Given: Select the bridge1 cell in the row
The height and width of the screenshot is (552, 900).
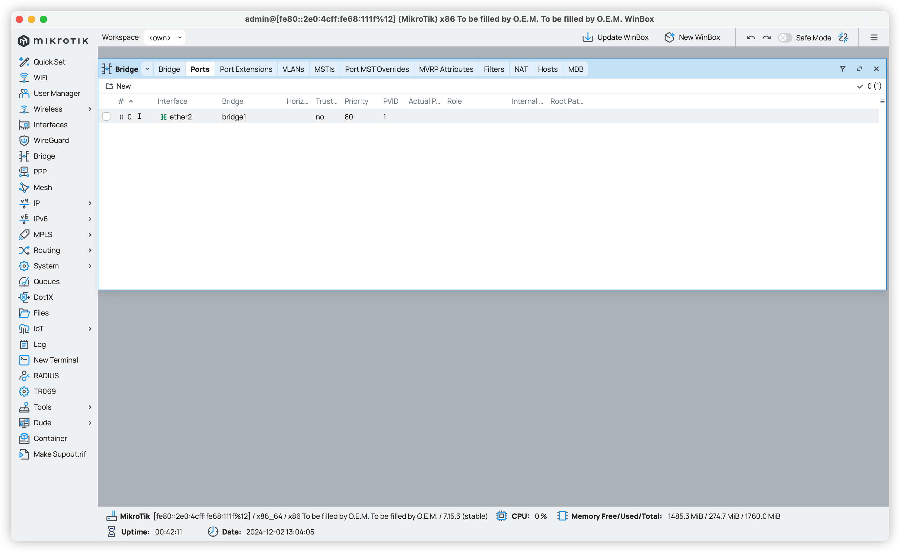Looking at the screenshot, I should coord(234,117).
